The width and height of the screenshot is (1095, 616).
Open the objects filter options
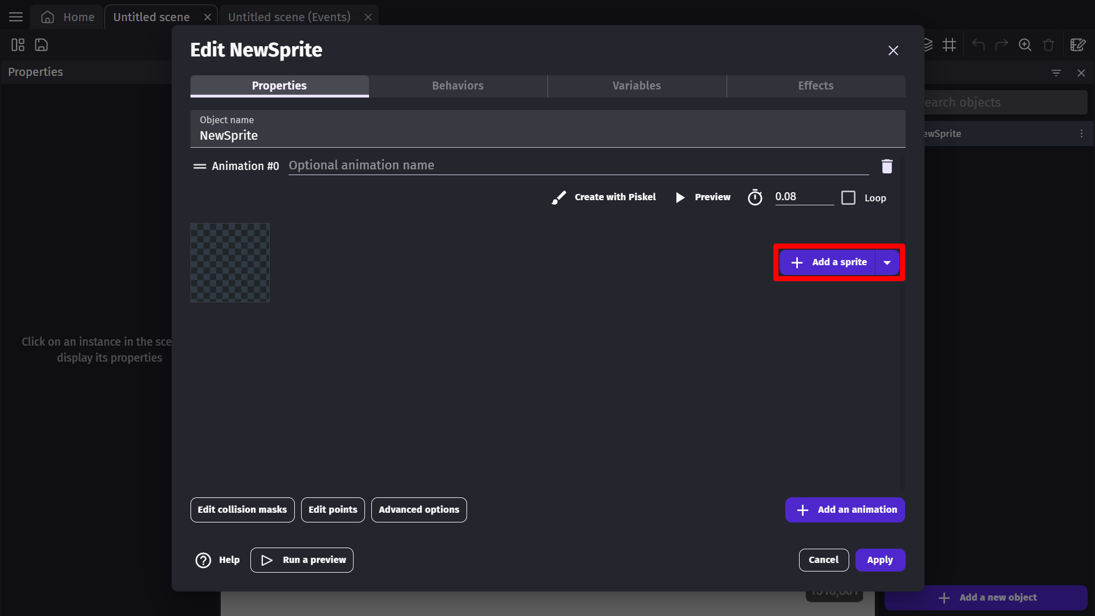pyautogui.click(x=1056, y=73)
